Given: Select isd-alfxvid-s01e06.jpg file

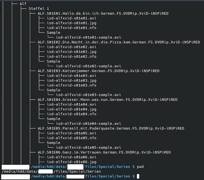Looking at the screenshot, I should tap(72, 162).
